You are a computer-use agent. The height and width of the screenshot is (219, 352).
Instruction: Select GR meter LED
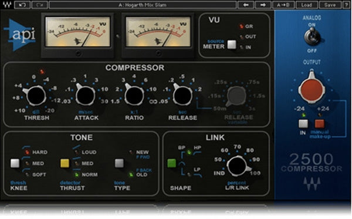241,26
